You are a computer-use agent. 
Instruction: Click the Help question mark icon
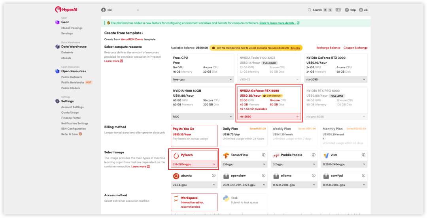coord(347,10)
